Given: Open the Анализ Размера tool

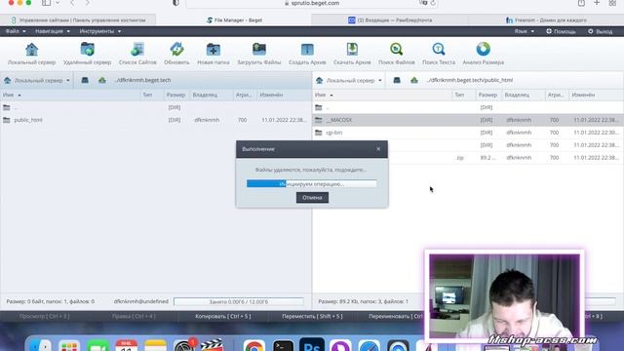Looking at the screenshot, I should (x=484, y=54).
